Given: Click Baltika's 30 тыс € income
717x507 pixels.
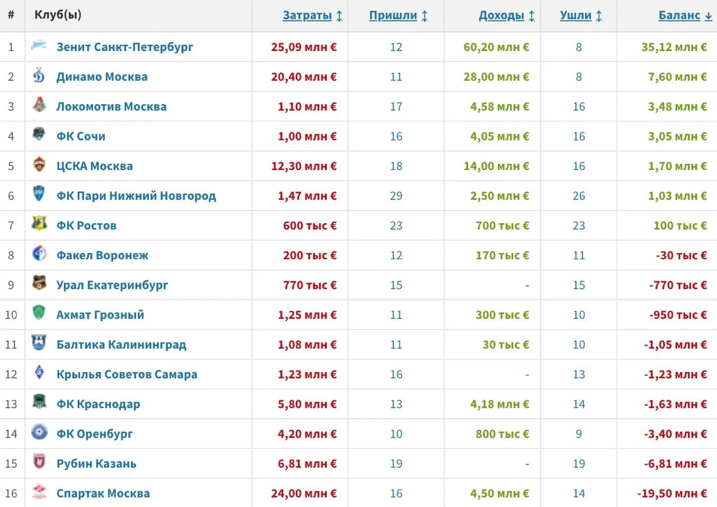Looking at the screenshot, I should pos(506,344).
